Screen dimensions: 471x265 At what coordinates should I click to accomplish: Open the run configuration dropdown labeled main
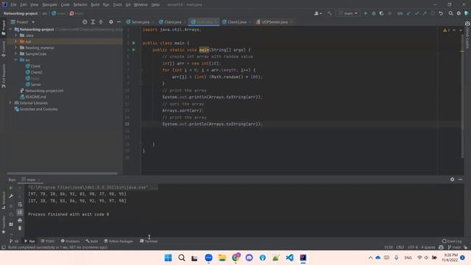348,13
